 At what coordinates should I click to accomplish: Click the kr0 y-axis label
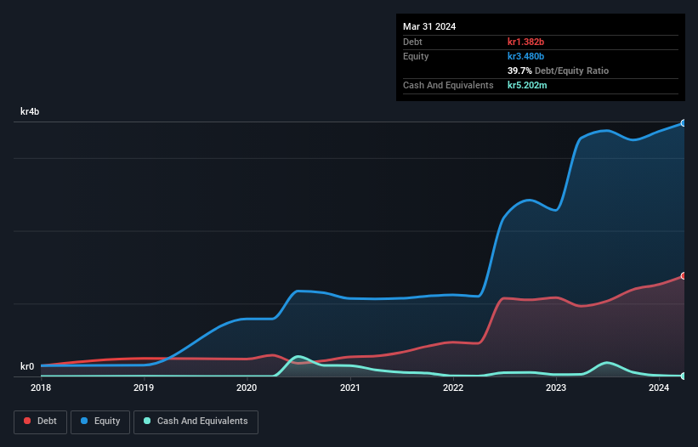[x=27, y=366]
